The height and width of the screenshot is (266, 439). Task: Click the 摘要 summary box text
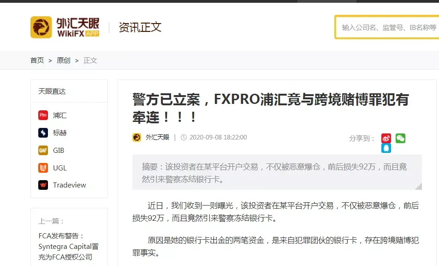[x=274, y=173]
